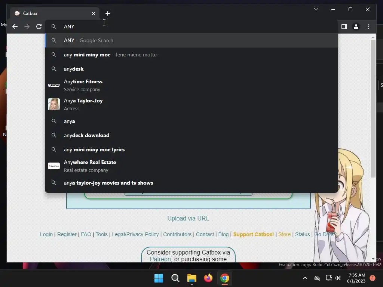383x287 pixels.
Task: Select the 'anya' search suggestion
Action: (x=191, y=121)
